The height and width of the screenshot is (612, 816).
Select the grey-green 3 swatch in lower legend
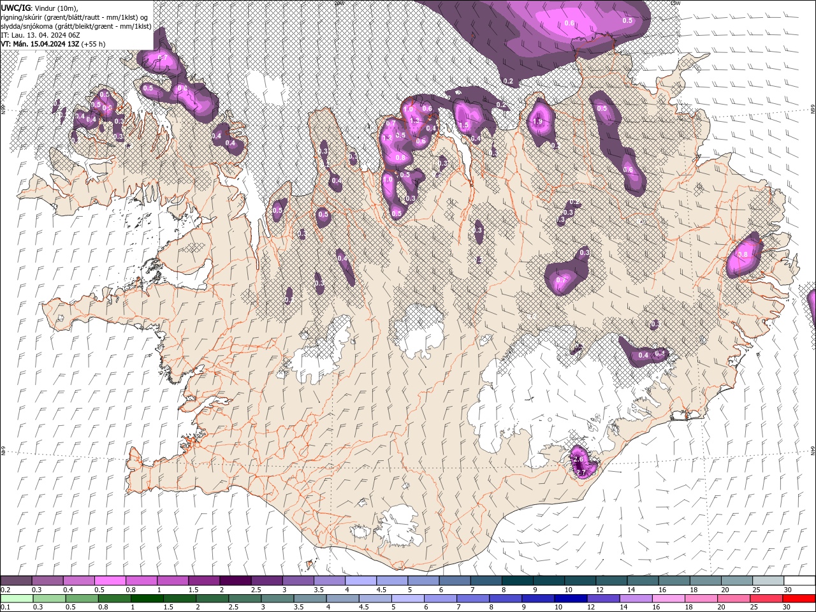tap(277, 599)
